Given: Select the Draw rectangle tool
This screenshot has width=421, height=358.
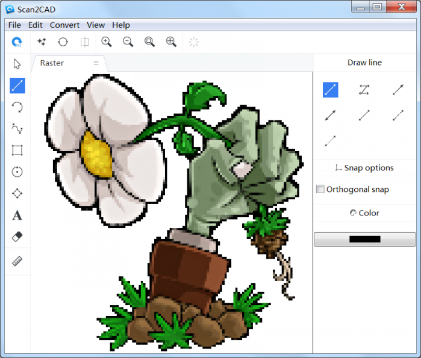Looking at the screenshot, I should [17, 150].
